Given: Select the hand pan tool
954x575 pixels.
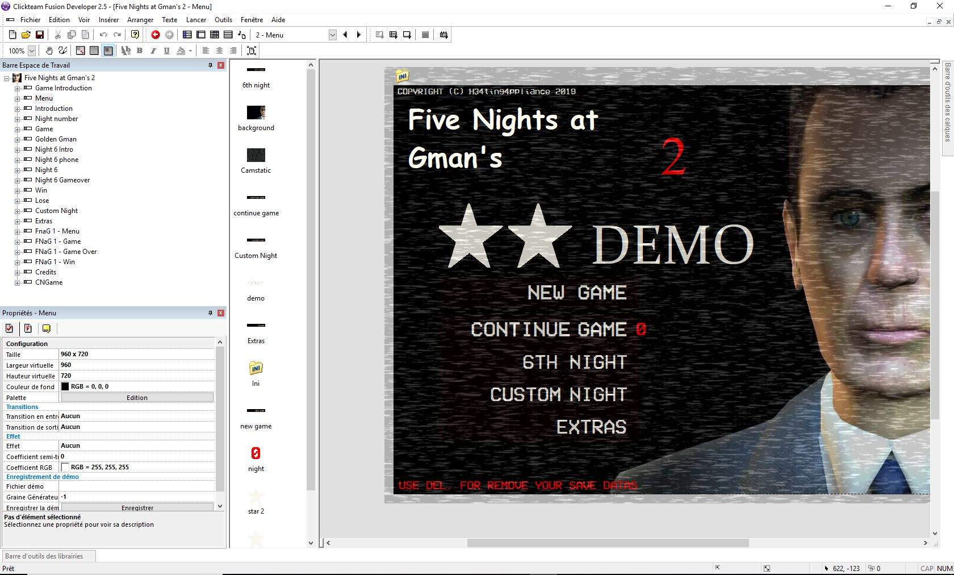Looking at the screenshot, I should point(49,51).
